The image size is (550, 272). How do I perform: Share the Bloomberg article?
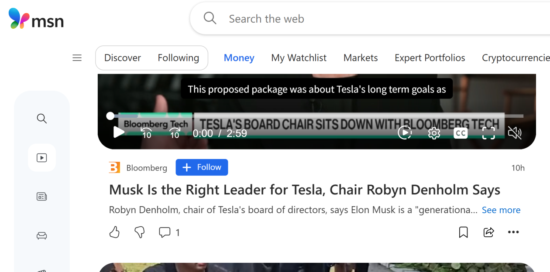tap(488, 232)
